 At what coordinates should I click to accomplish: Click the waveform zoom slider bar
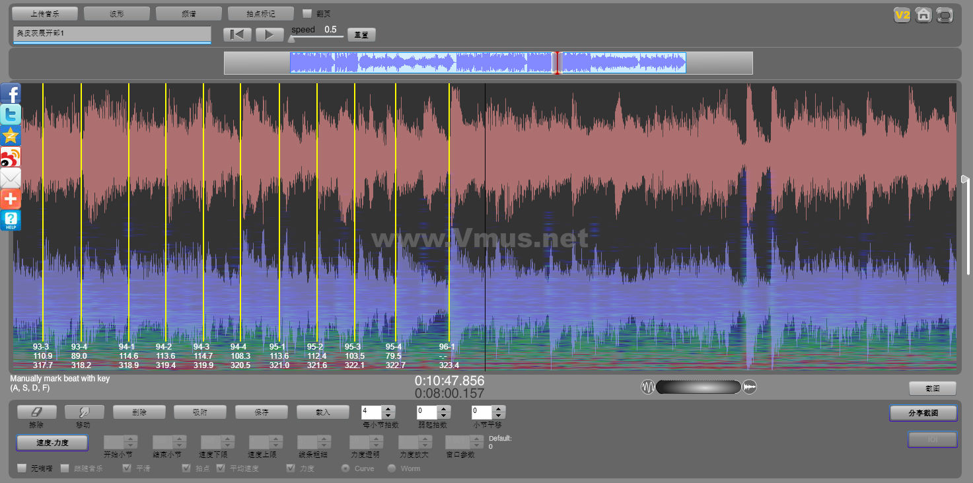tap(698, 387)
